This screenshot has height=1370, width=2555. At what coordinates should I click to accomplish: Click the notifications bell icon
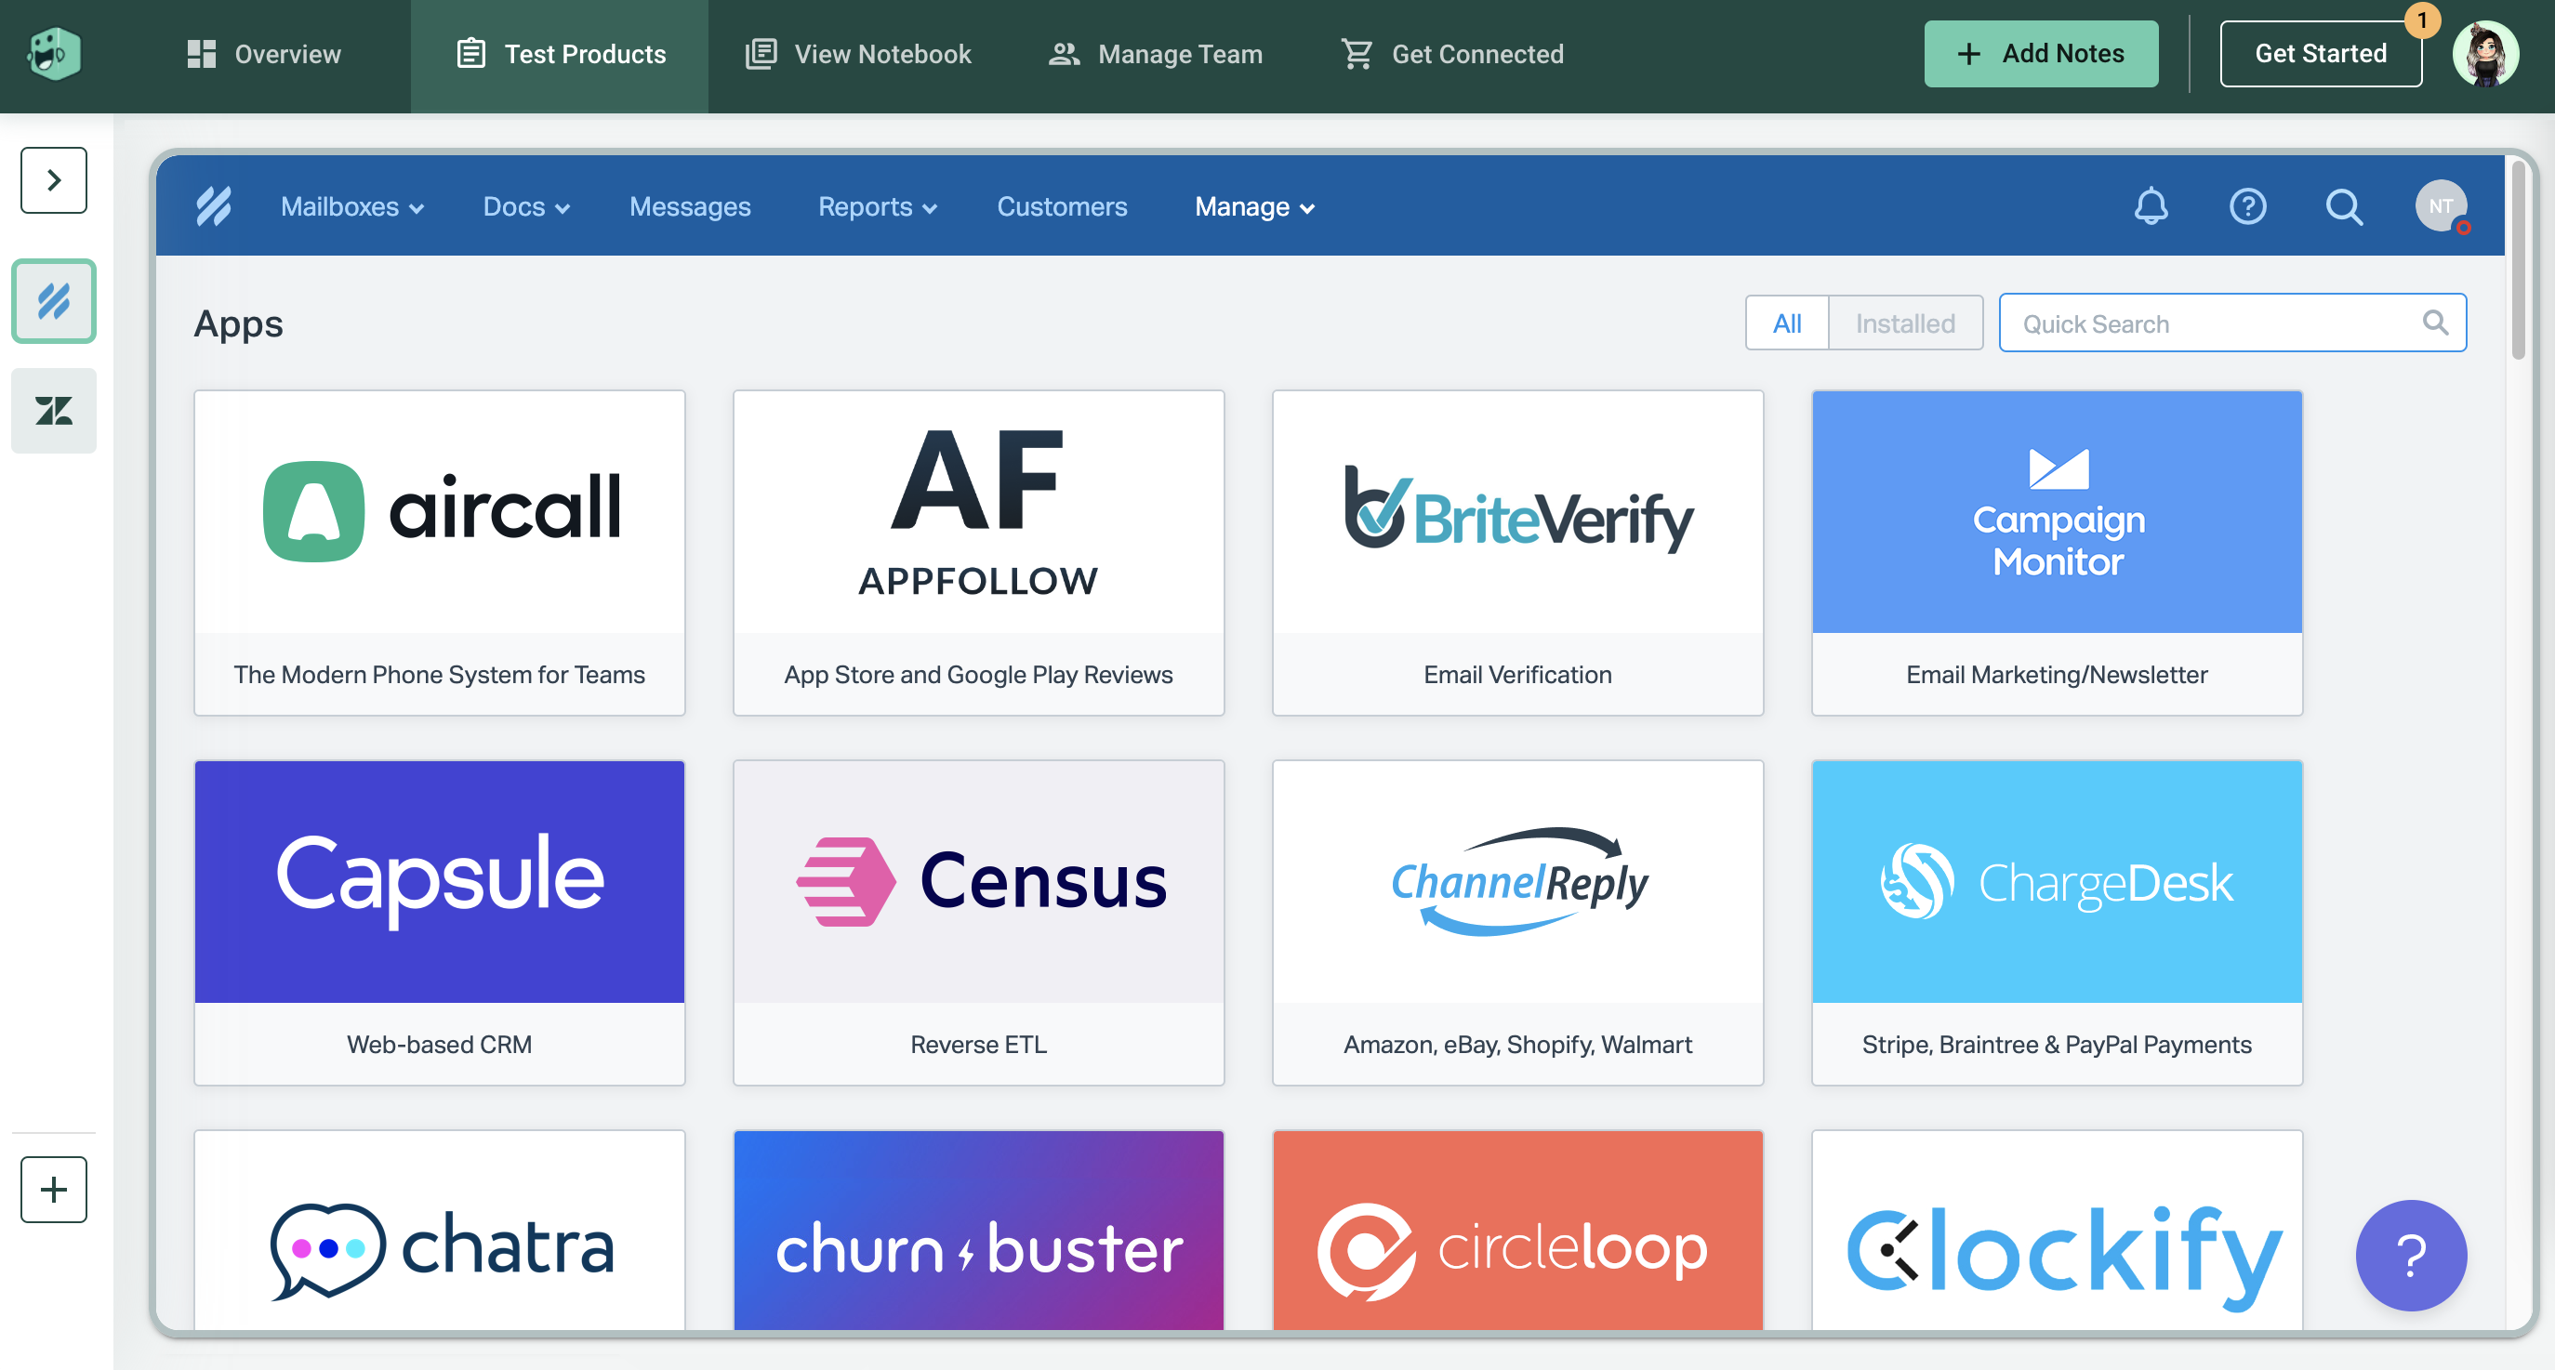(x=2151, y=206)
